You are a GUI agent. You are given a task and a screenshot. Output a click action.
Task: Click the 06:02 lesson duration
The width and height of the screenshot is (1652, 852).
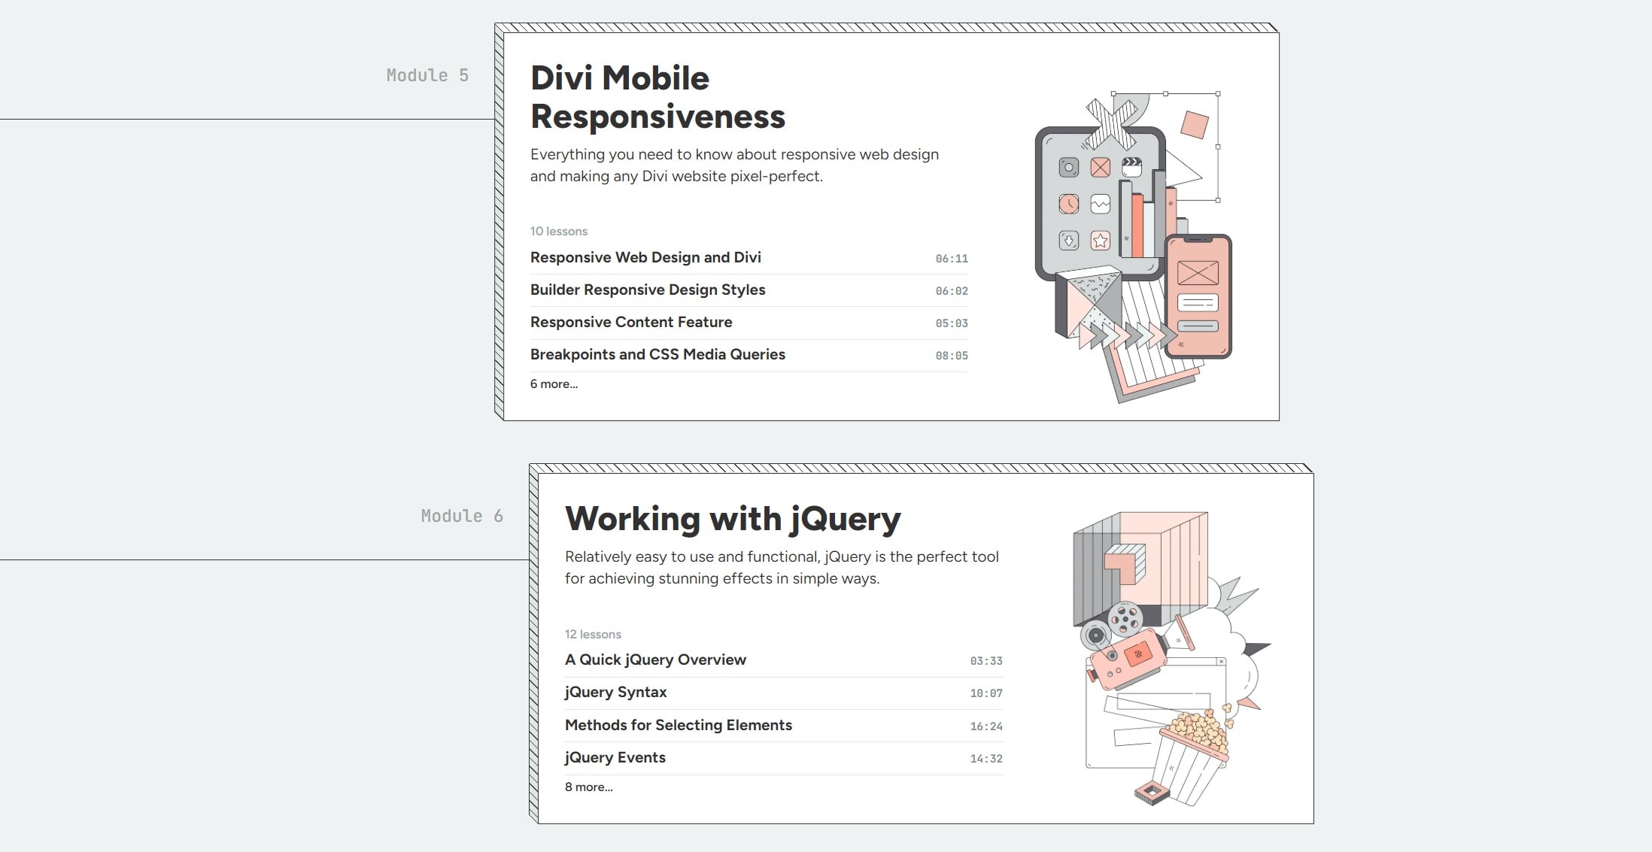coord(952,291)
